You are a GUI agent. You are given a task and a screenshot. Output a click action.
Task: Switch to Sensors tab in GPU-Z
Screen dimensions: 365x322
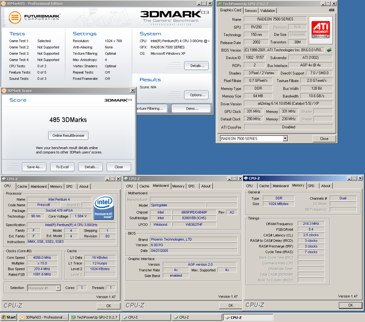(x=251, y=10)
